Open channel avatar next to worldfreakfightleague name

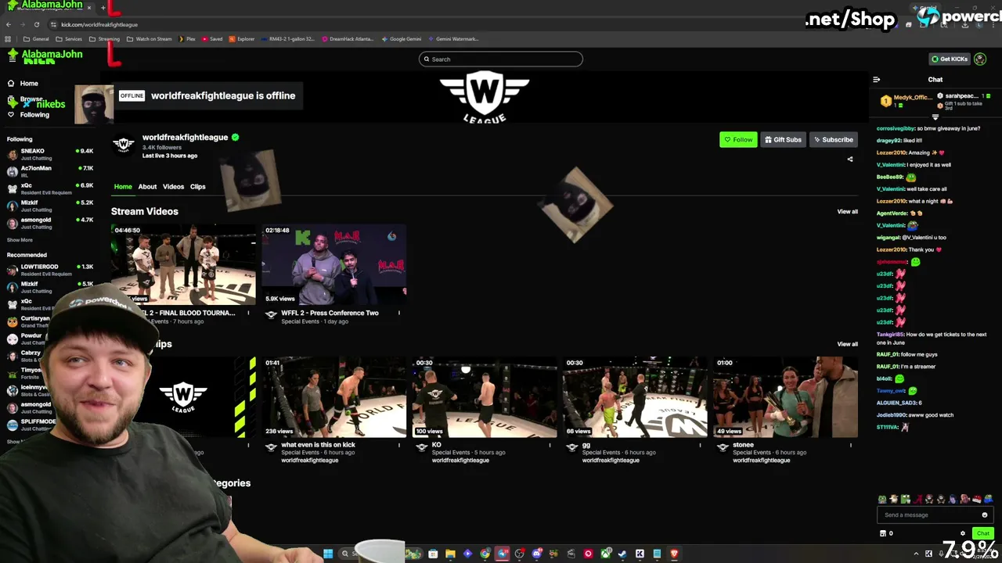tap(123, 145)
